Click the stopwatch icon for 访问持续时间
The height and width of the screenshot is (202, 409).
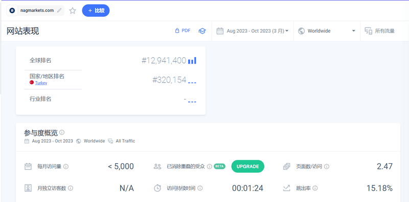pyautogui.click(x=157, y=188)
